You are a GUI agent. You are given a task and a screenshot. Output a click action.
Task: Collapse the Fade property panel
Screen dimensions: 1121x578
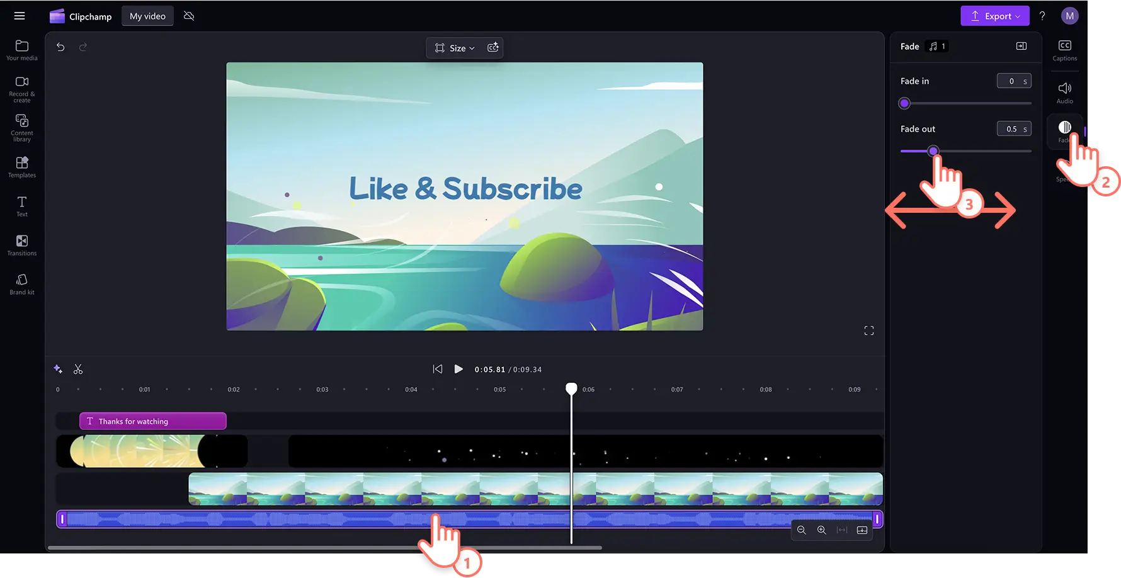coord(1021,46)
